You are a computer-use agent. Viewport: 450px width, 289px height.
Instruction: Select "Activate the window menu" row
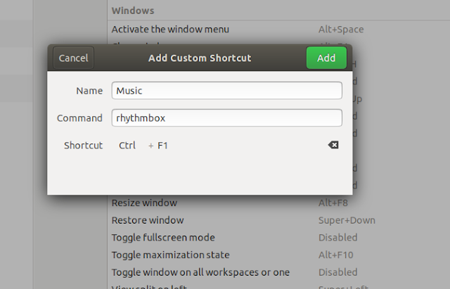170,30
